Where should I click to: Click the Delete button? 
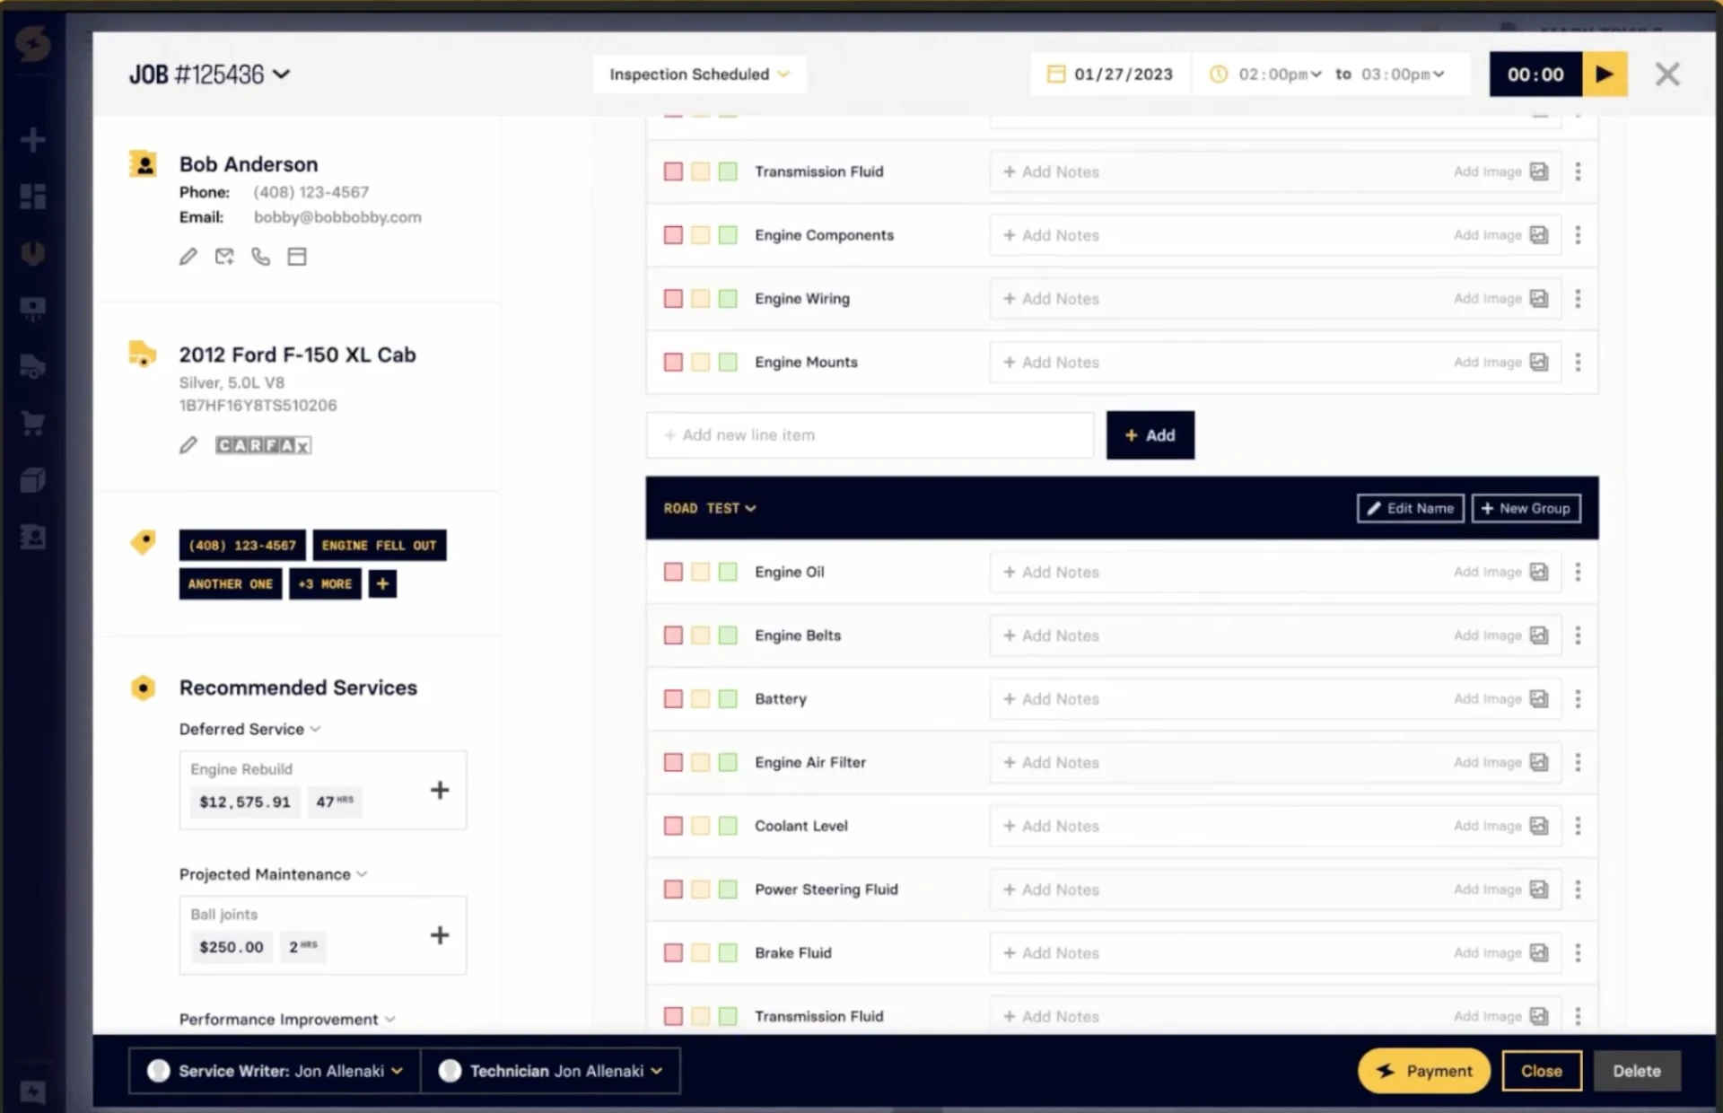click(x=1637, y=1071)
